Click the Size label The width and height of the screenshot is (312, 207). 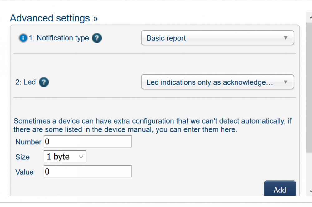pyautogui.click(x=22, y=157)
